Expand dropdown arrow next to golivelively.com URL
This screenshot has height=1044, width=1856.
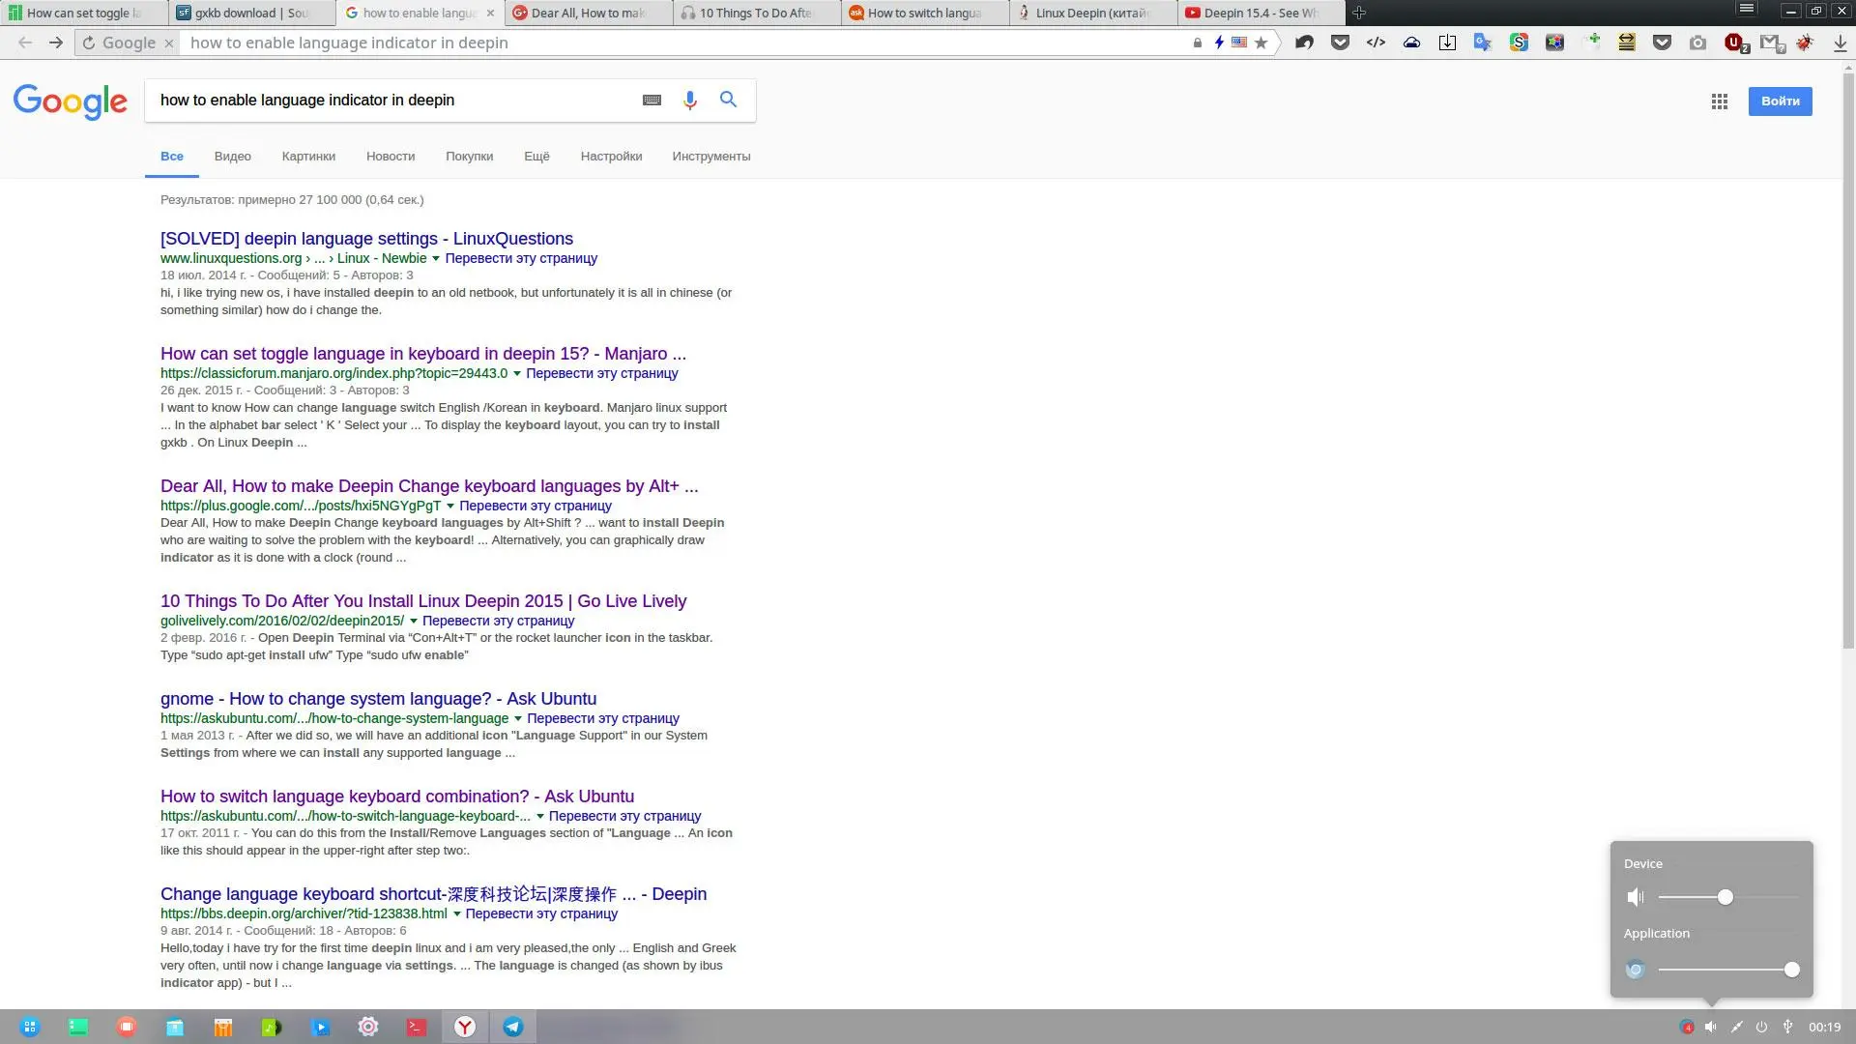413,622
